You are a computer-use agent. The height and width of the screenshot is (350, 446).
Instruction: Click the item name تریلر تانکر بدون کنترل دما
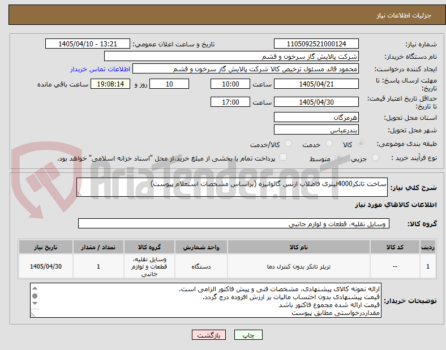299,266
